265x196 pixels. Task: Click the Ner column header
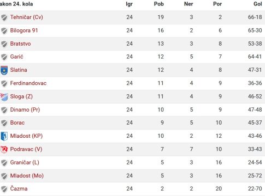tap(189, 4)
